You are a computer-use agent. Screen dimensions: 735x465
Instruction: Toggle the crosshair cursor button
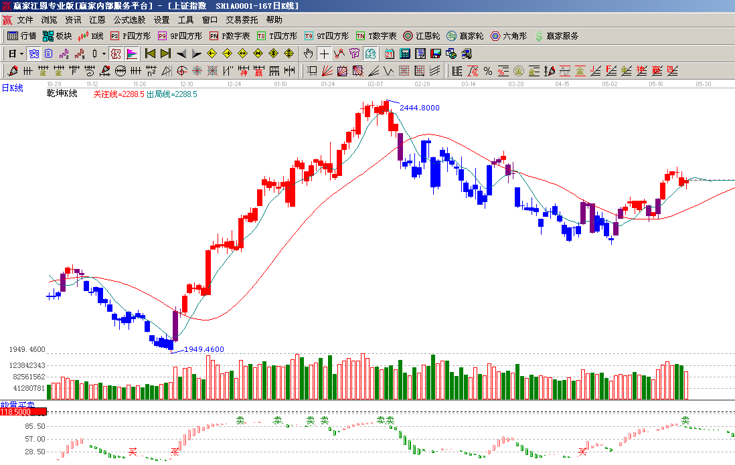[324, 54]
